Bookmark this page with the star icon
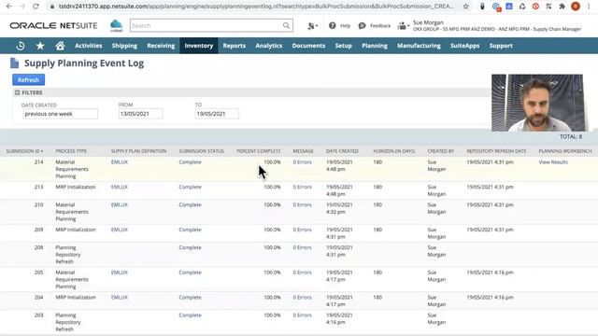 tap(465, 7)
